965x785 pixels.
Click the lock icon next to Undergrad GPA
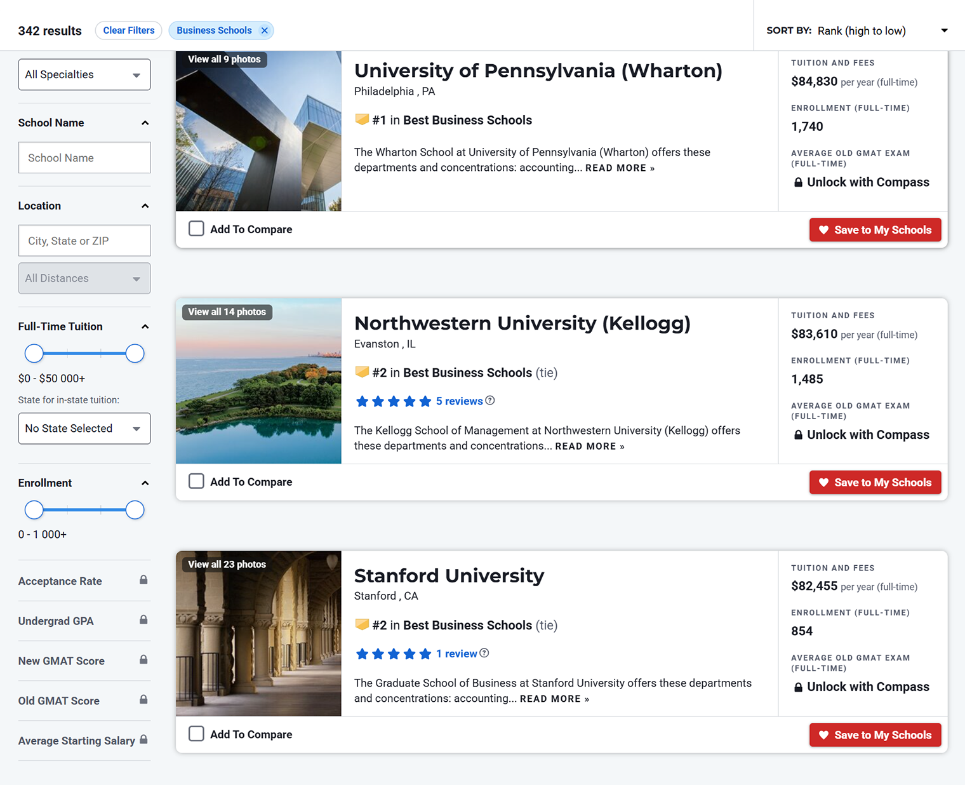pos(143,620)
